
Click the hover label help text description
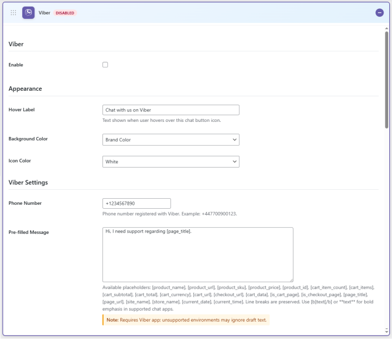point(161,120)
